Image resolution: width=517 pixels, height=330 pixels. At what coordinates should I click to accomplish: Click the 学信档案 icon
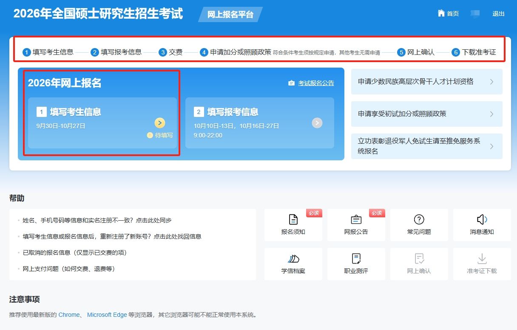pos(293,259)
